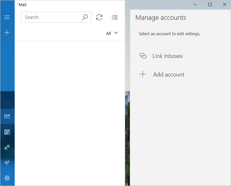This screenshot has height=186, width=231.
Task: Open the All filter dropdown label
Action: [x=108, y=33]
